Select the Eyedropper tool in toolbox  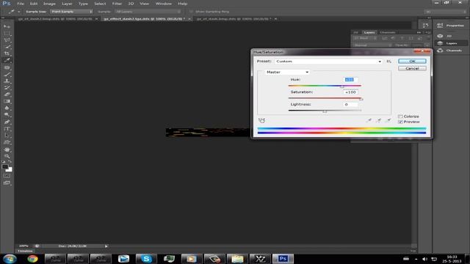click(7, 60)
